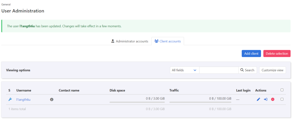Click the magnifier icon on Search button

point(242,70)
